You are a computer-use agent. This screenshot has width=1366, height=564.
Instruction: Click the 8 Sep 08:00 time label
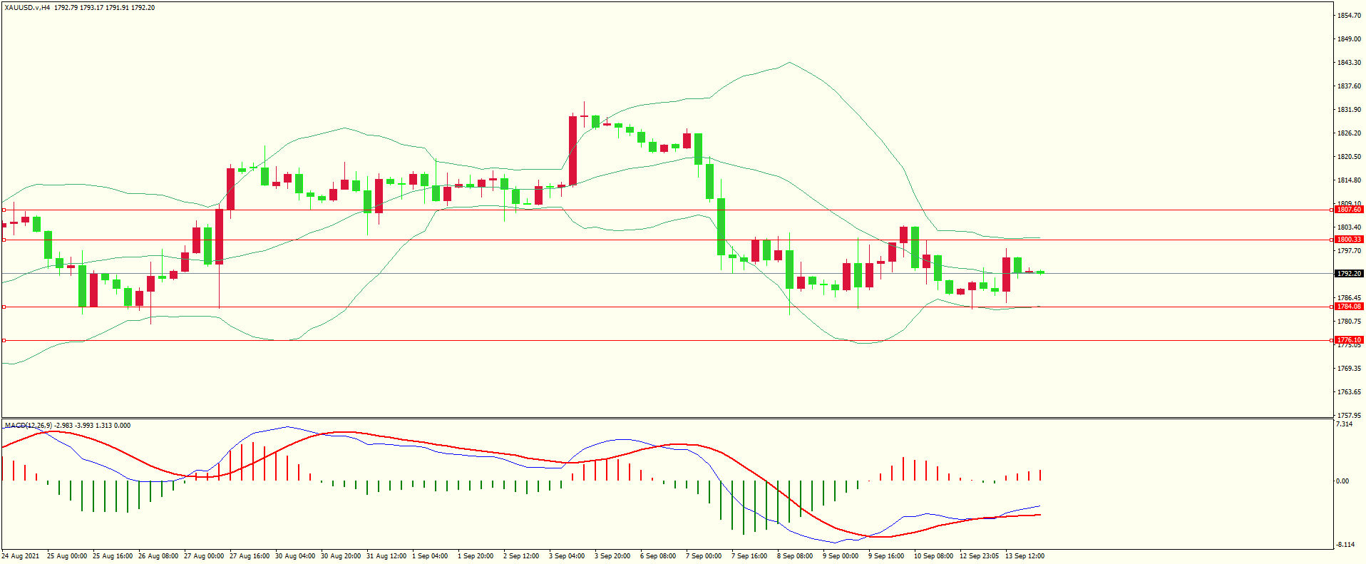coord(795,555)
